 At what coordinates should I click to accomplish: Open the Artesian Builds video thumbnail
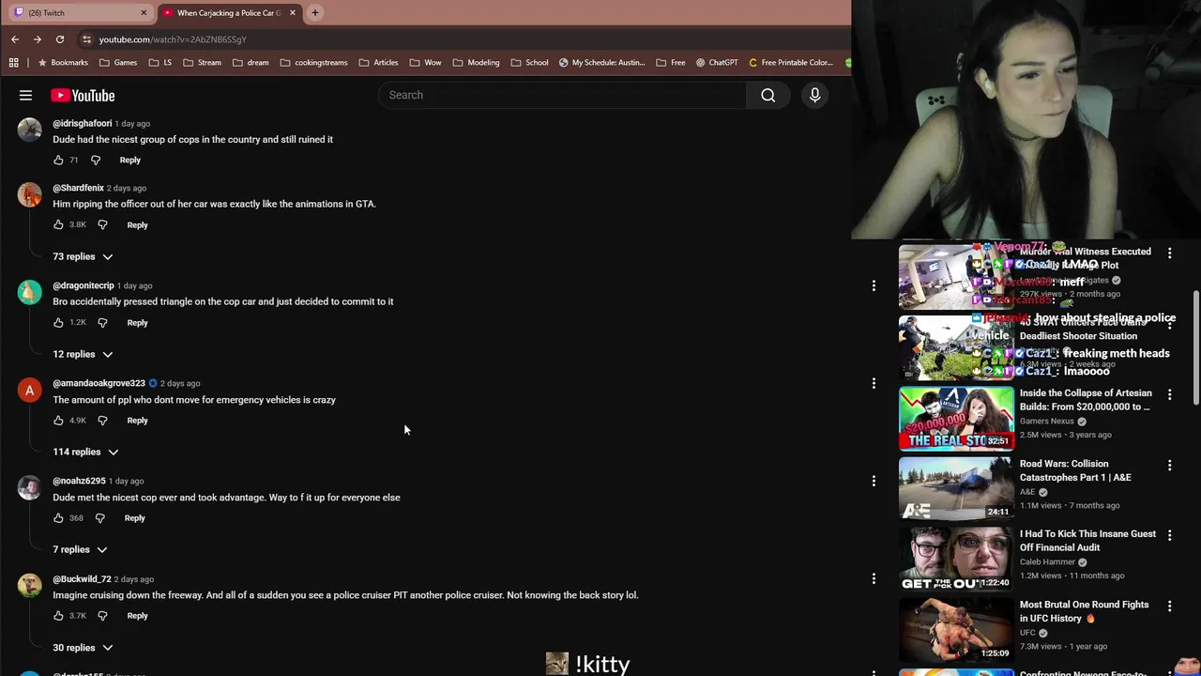(x=956, y=419)
